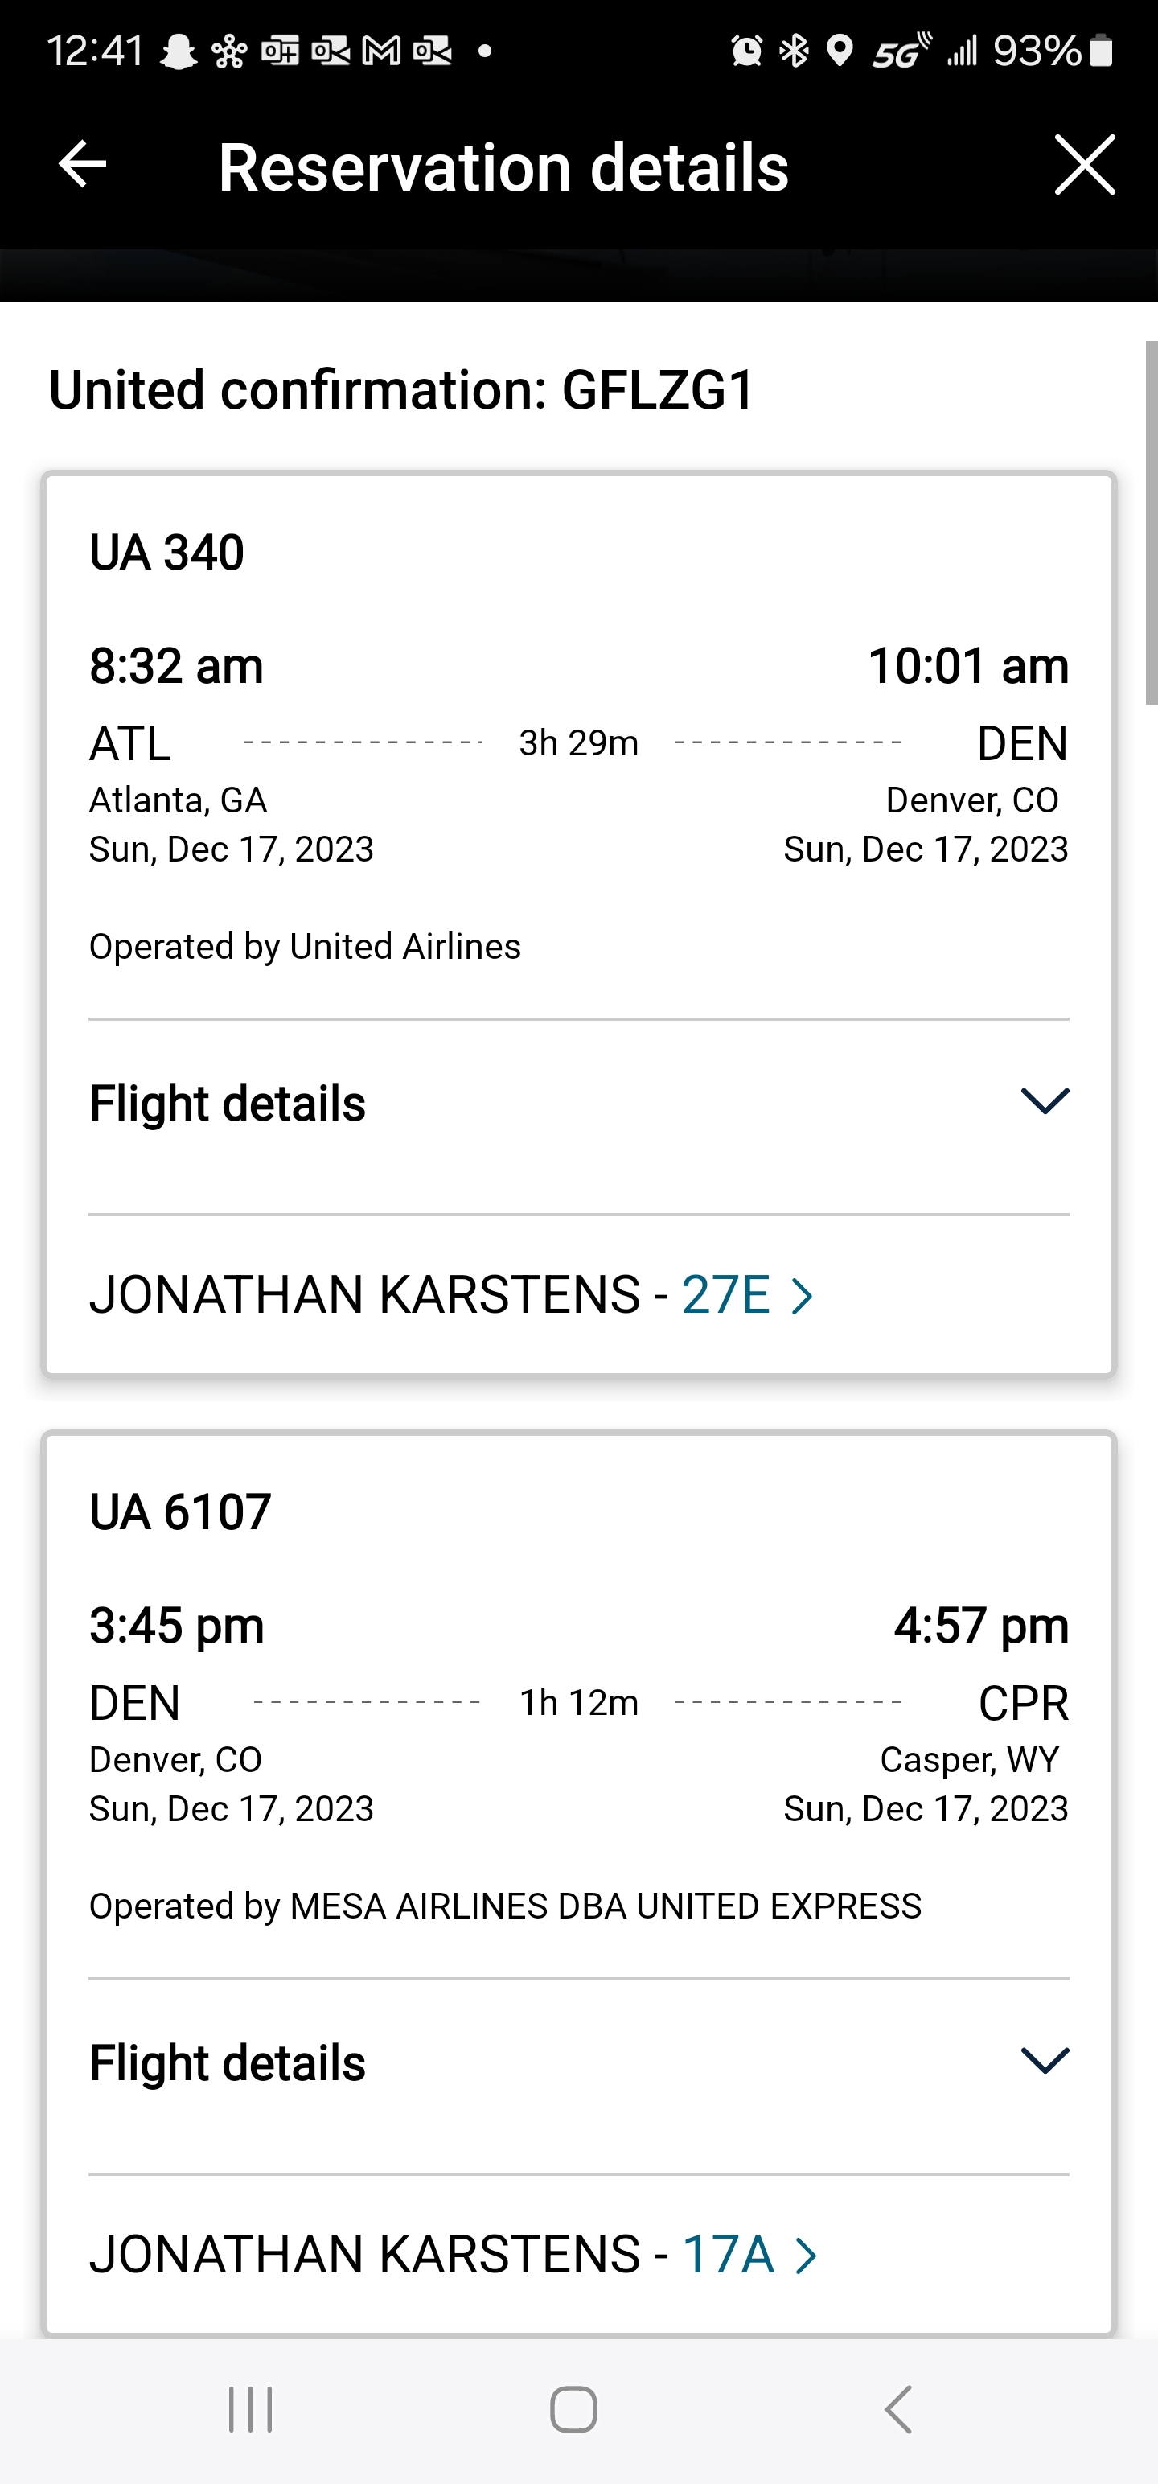This screenshot has height=2484, width=1158.
Task: Open seat 27E for Jonathan Karstens
Action: tap(725, 1294)
